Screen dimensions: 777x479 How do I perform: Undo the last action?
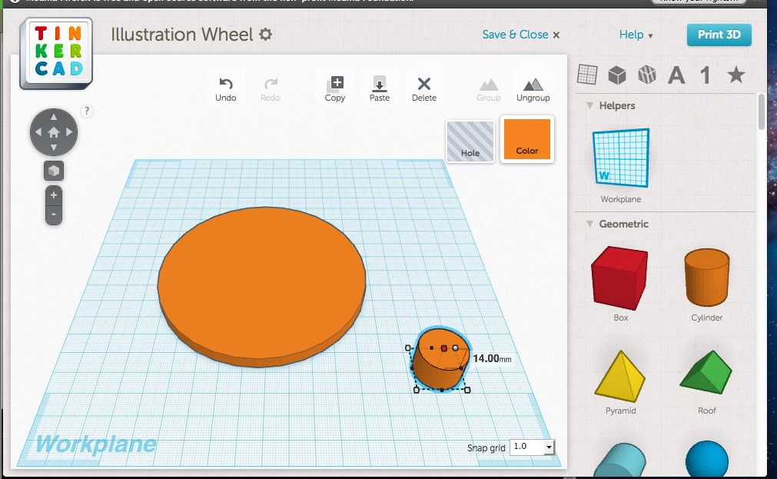[x=225, y=89]
